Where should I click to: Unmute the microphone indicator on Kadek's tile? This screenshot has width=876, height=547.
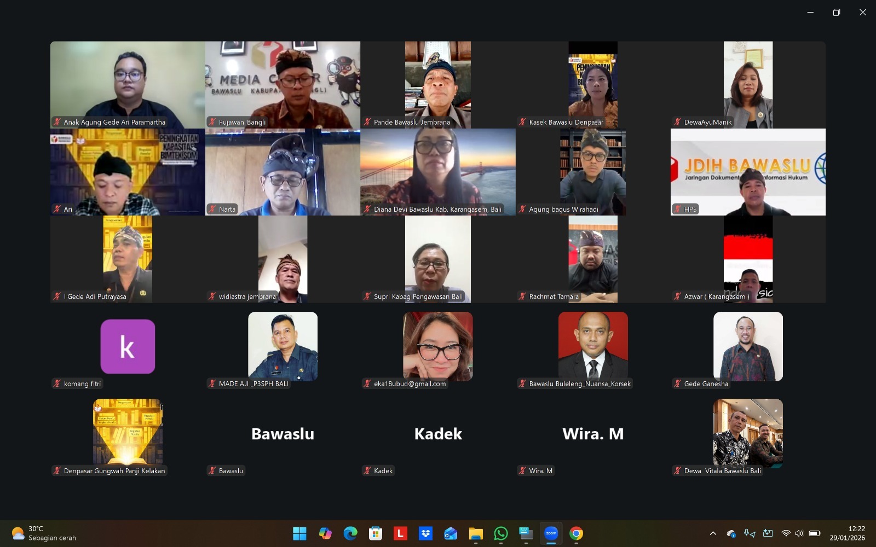click(367, 470)
